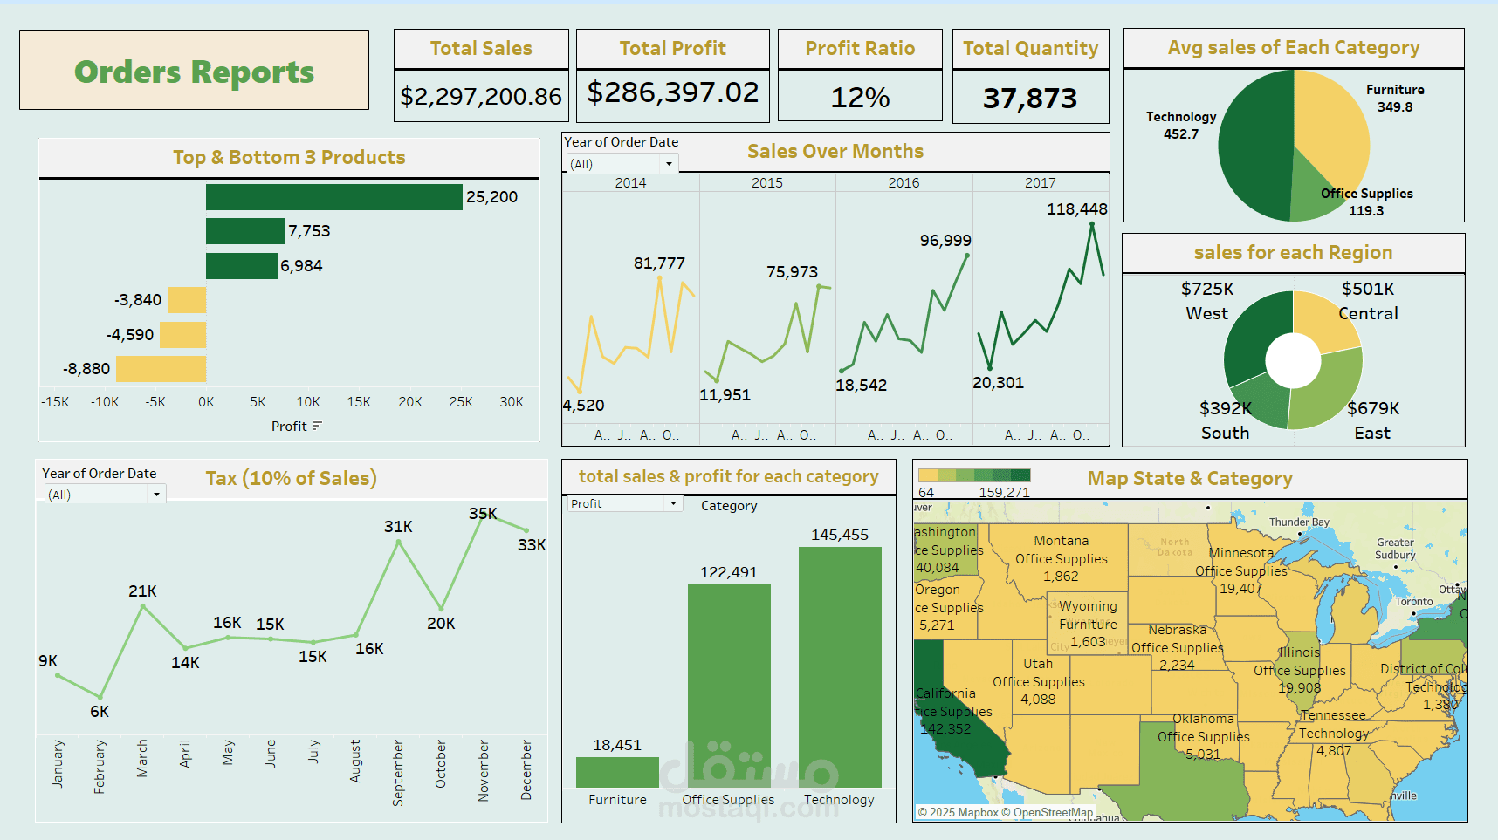Click the Furniture bar showing 18,451
Image resolution: width=1498 pixels, height=840 pixels.
[x=617, y=773]
